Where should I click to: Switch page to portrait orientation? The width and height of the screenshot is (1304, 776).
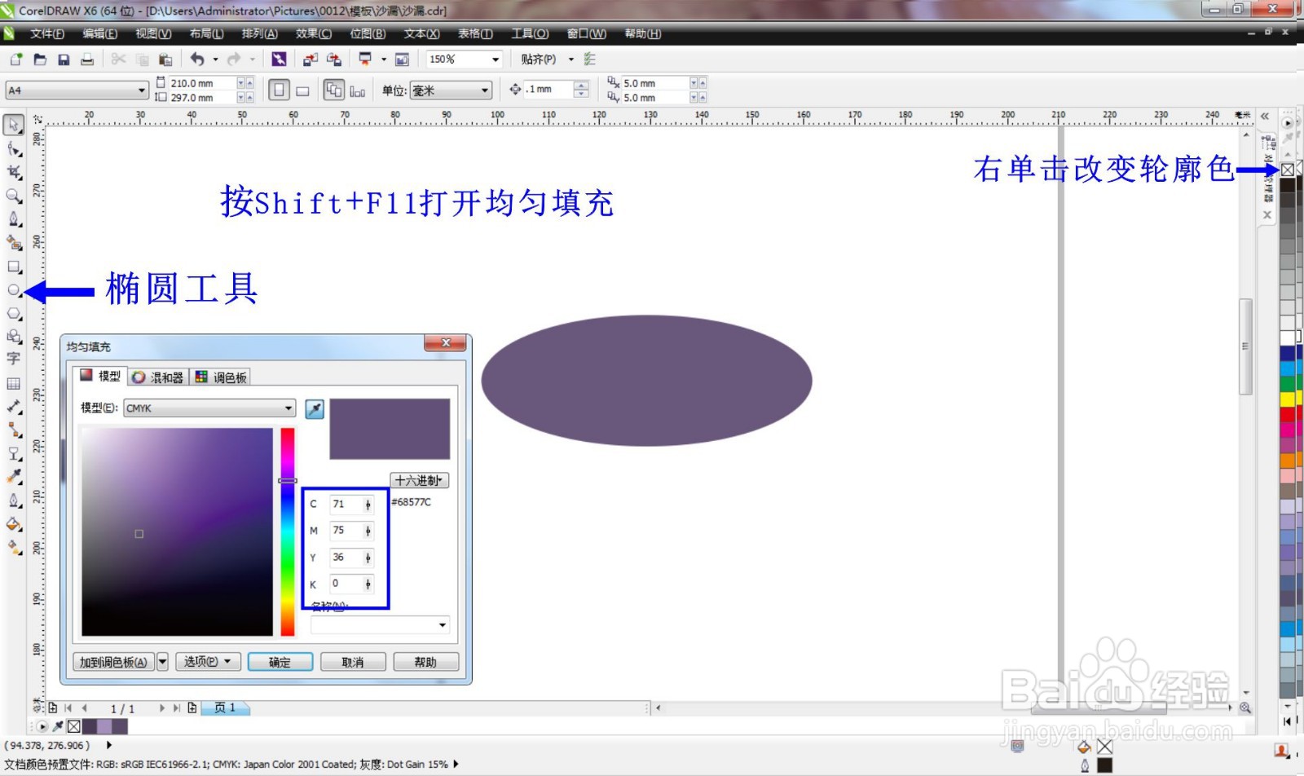pyautogui.click(x=280, y=90)
